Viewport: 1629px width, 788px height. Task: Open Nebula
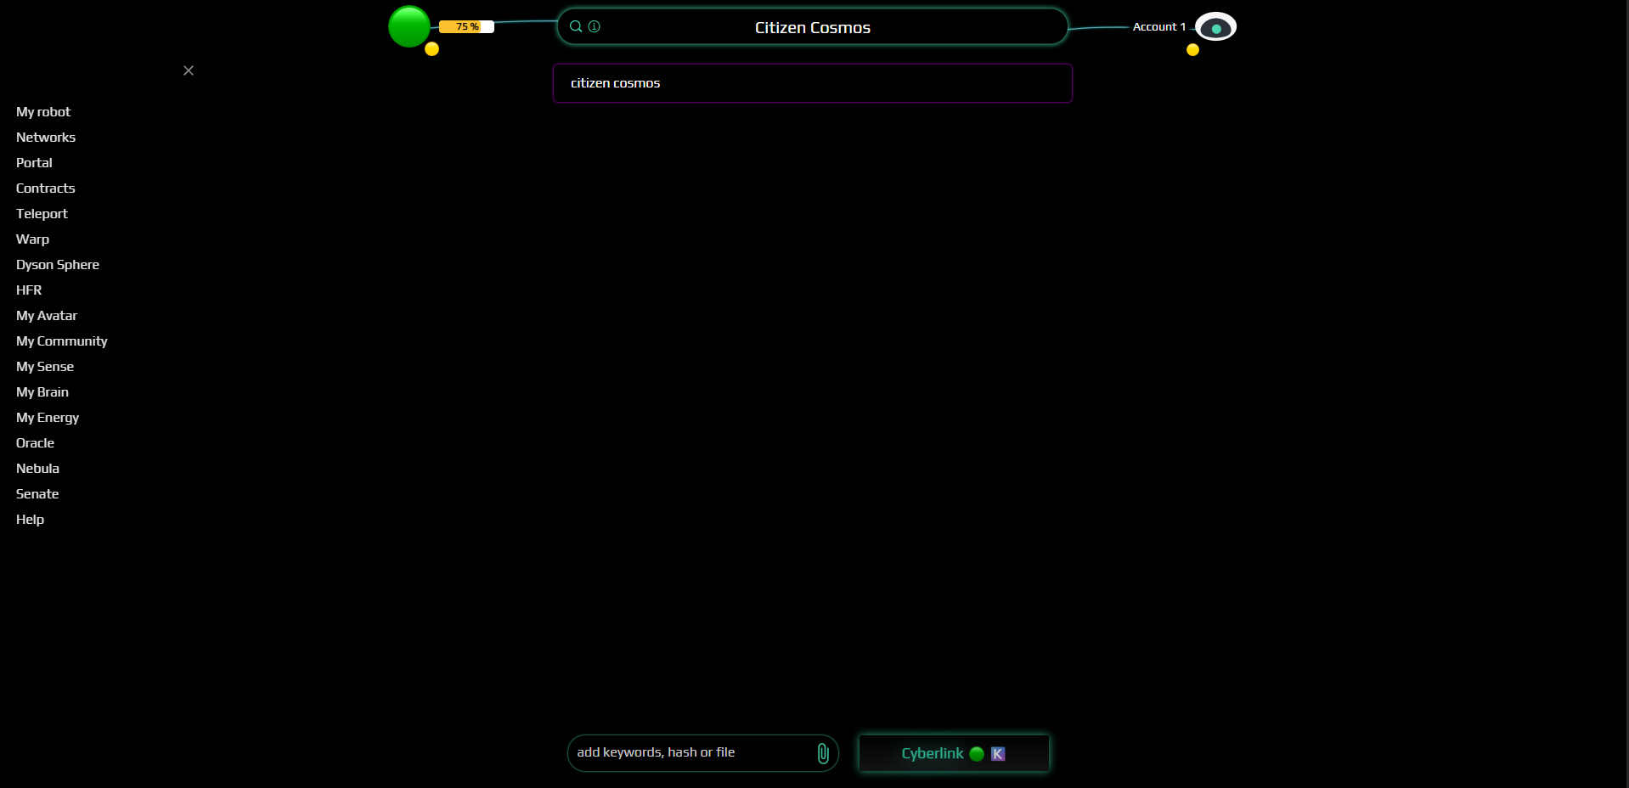37,469
